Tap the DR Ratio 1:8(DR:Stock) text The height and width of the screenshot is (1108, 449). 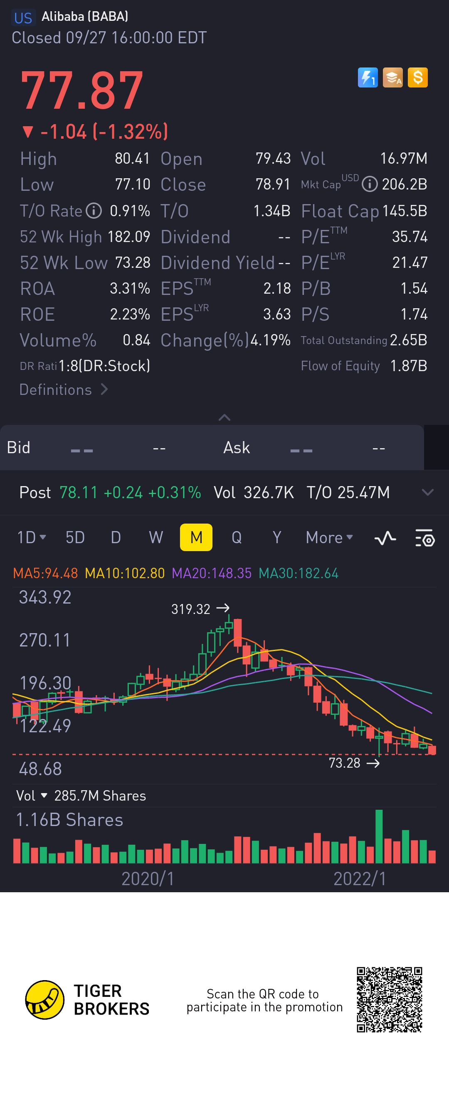pyautogui.click(x=104, y=366)
